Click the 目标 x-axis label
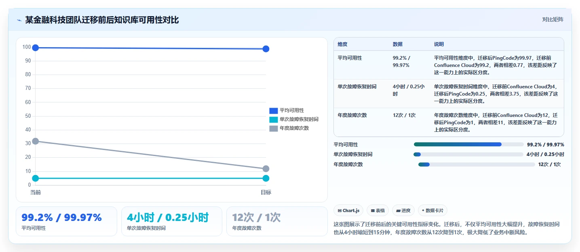Viewport: 580px width, 252px height. pos(266,192)
